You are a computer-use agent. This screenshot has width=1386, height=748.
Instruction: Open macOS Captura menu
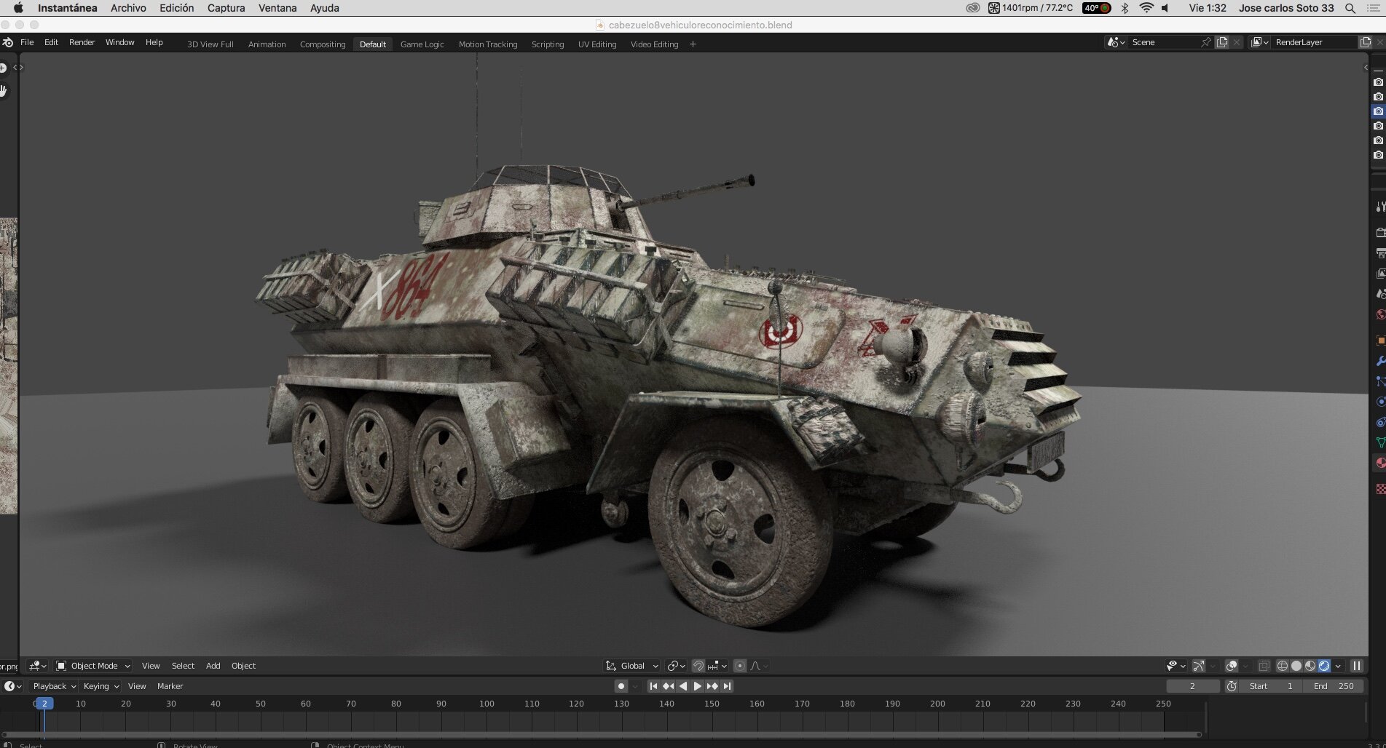click(226, 8)
